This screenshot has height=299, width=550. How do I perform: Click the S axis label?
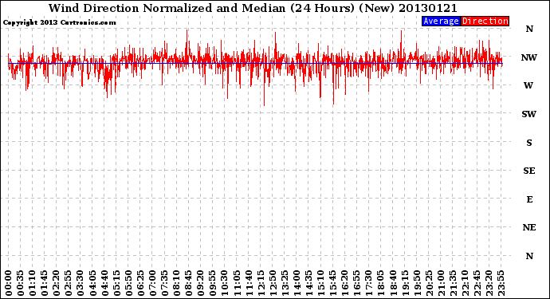pyautogui.click(x=529, y=143)
